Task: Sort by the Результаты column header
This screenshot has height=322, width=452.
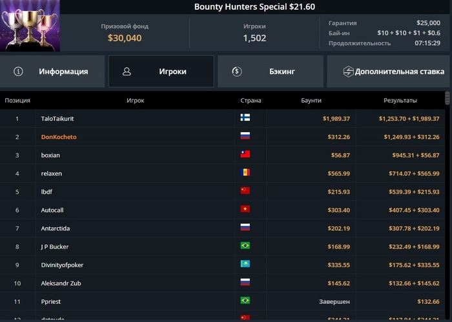Action: coord(400,101)
